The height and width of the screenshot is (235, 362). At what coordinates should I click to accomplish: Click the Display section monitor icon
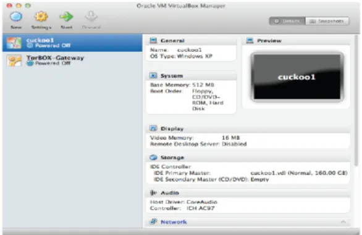tap(153, 128)
